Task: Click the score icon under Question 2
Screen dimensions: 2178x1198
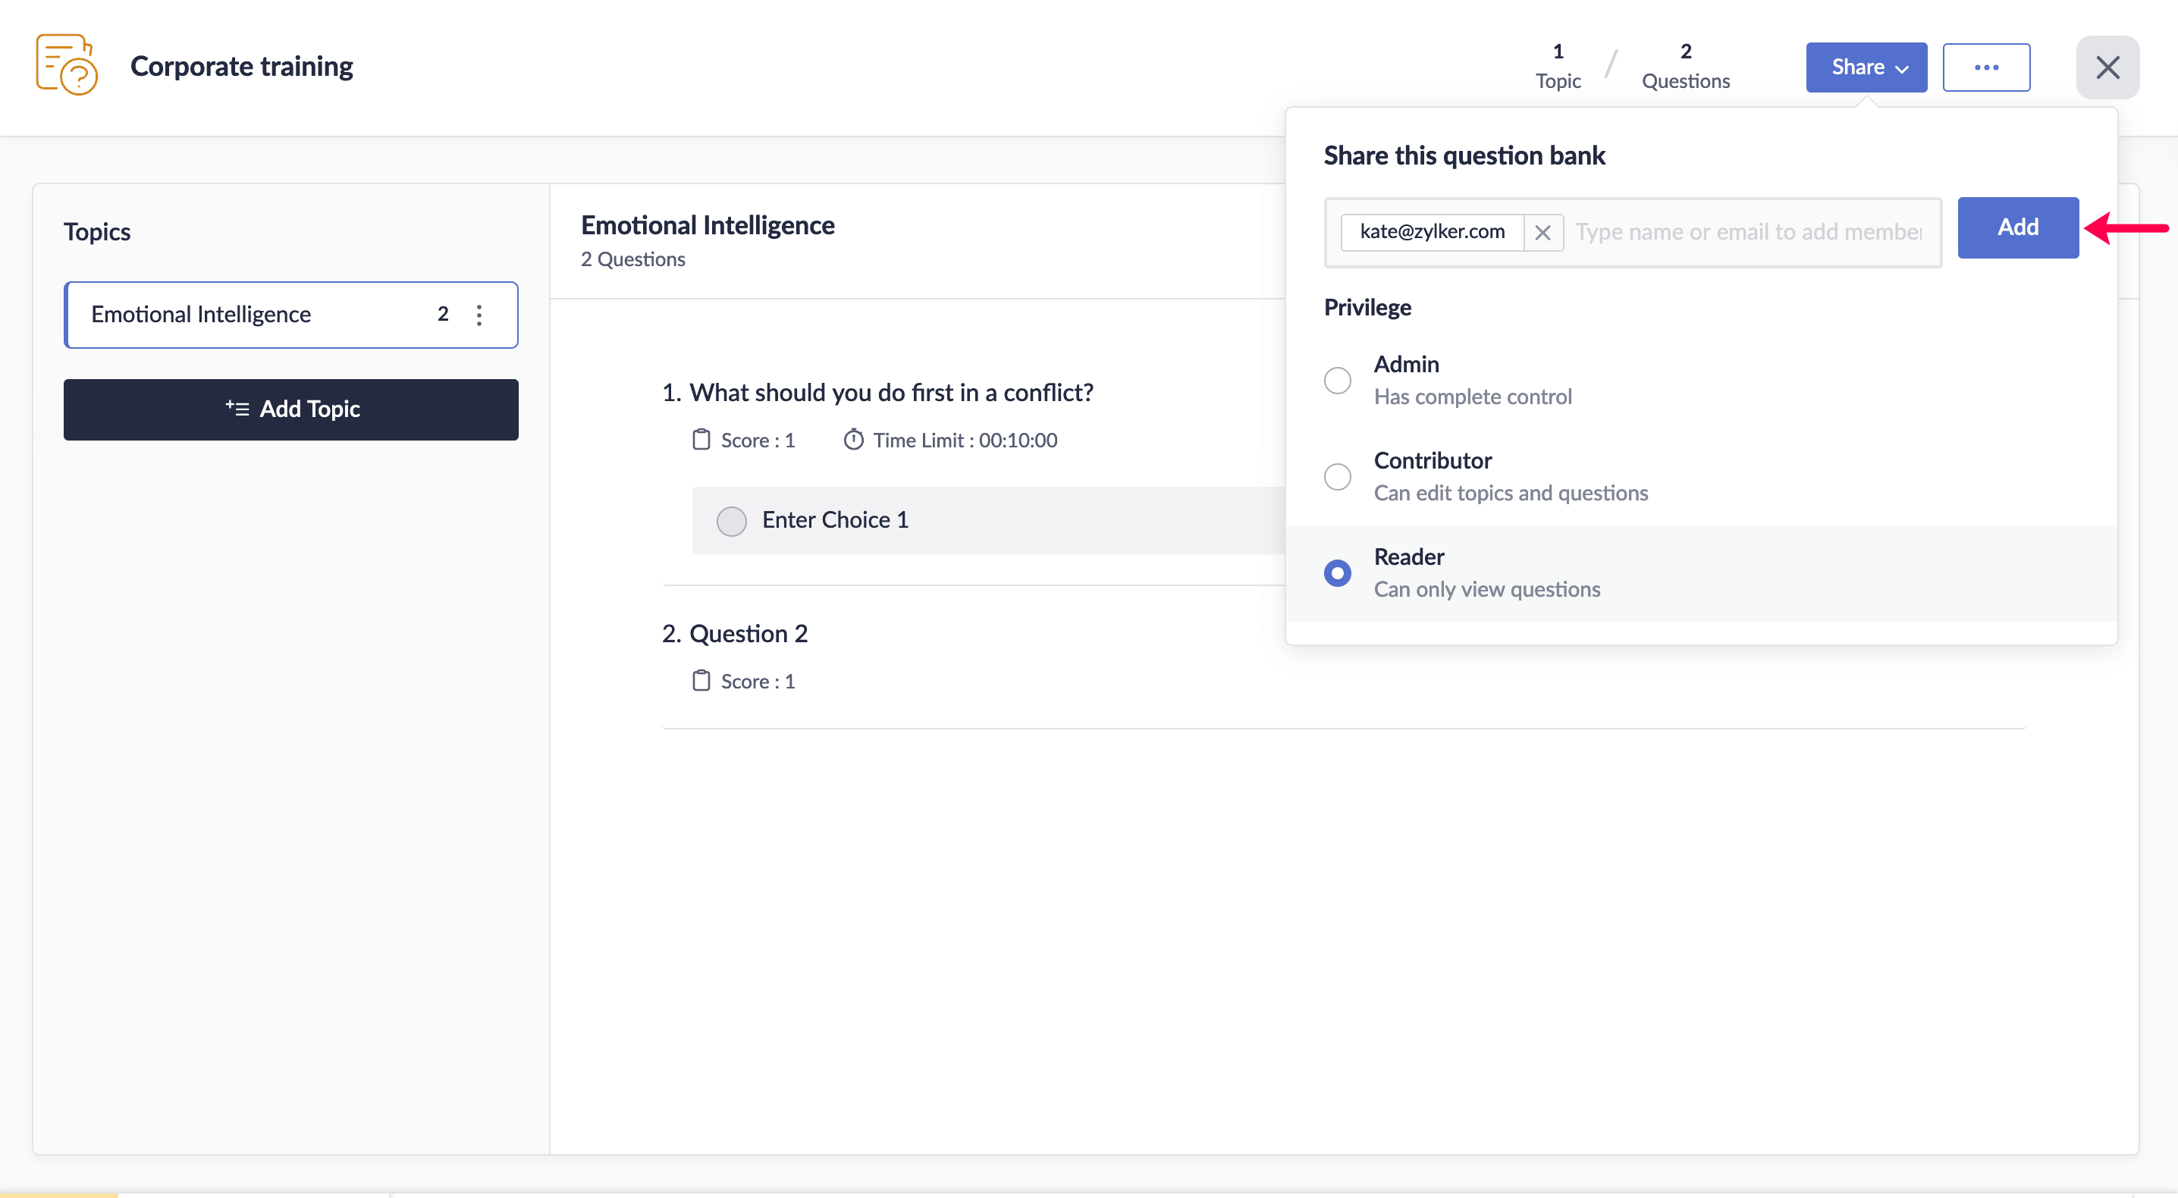Action: pyautogui.click(x=701, y=681)
